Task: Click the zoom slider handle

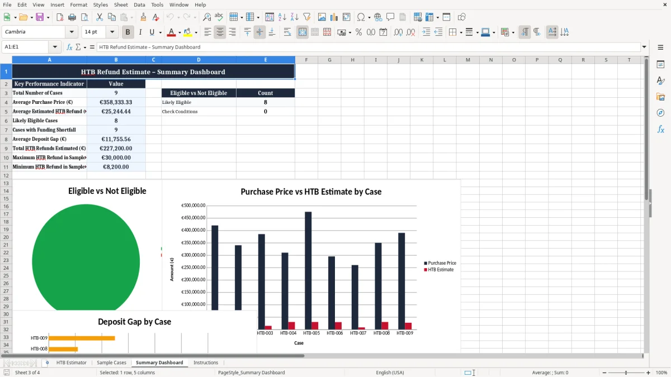Action: pos(626,373)
